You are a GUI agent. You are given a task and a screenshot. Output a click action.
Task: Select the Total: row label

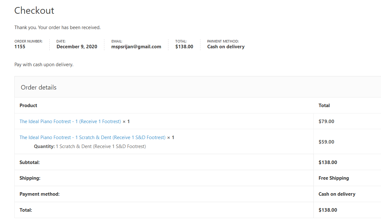[x=26, y=210]
